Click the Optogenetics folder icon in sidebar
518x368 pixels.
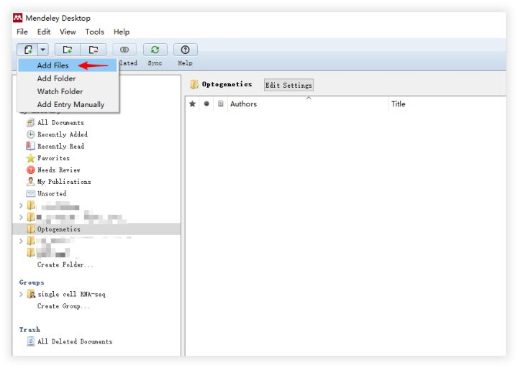(31, 229)
